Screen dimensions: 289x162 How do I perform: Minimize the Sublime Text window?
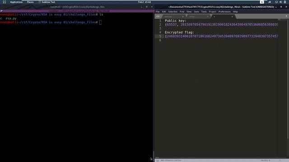click(x=276, y=7)
